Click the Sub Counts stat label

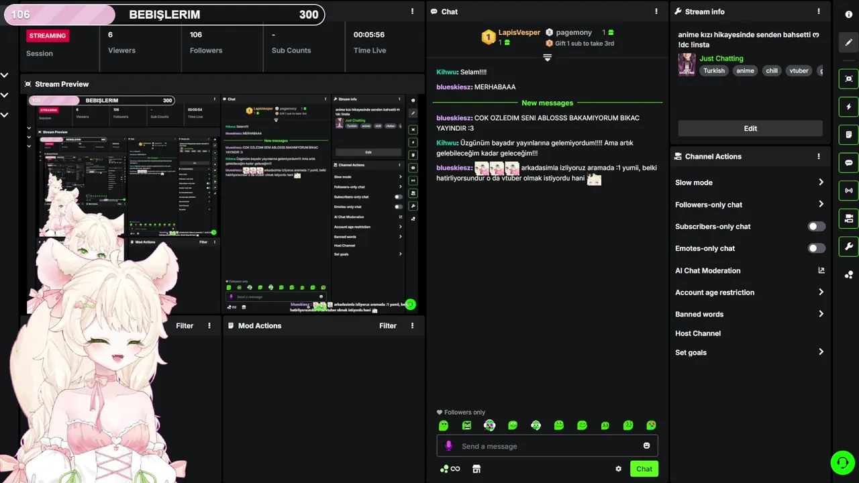coord(291,50)
